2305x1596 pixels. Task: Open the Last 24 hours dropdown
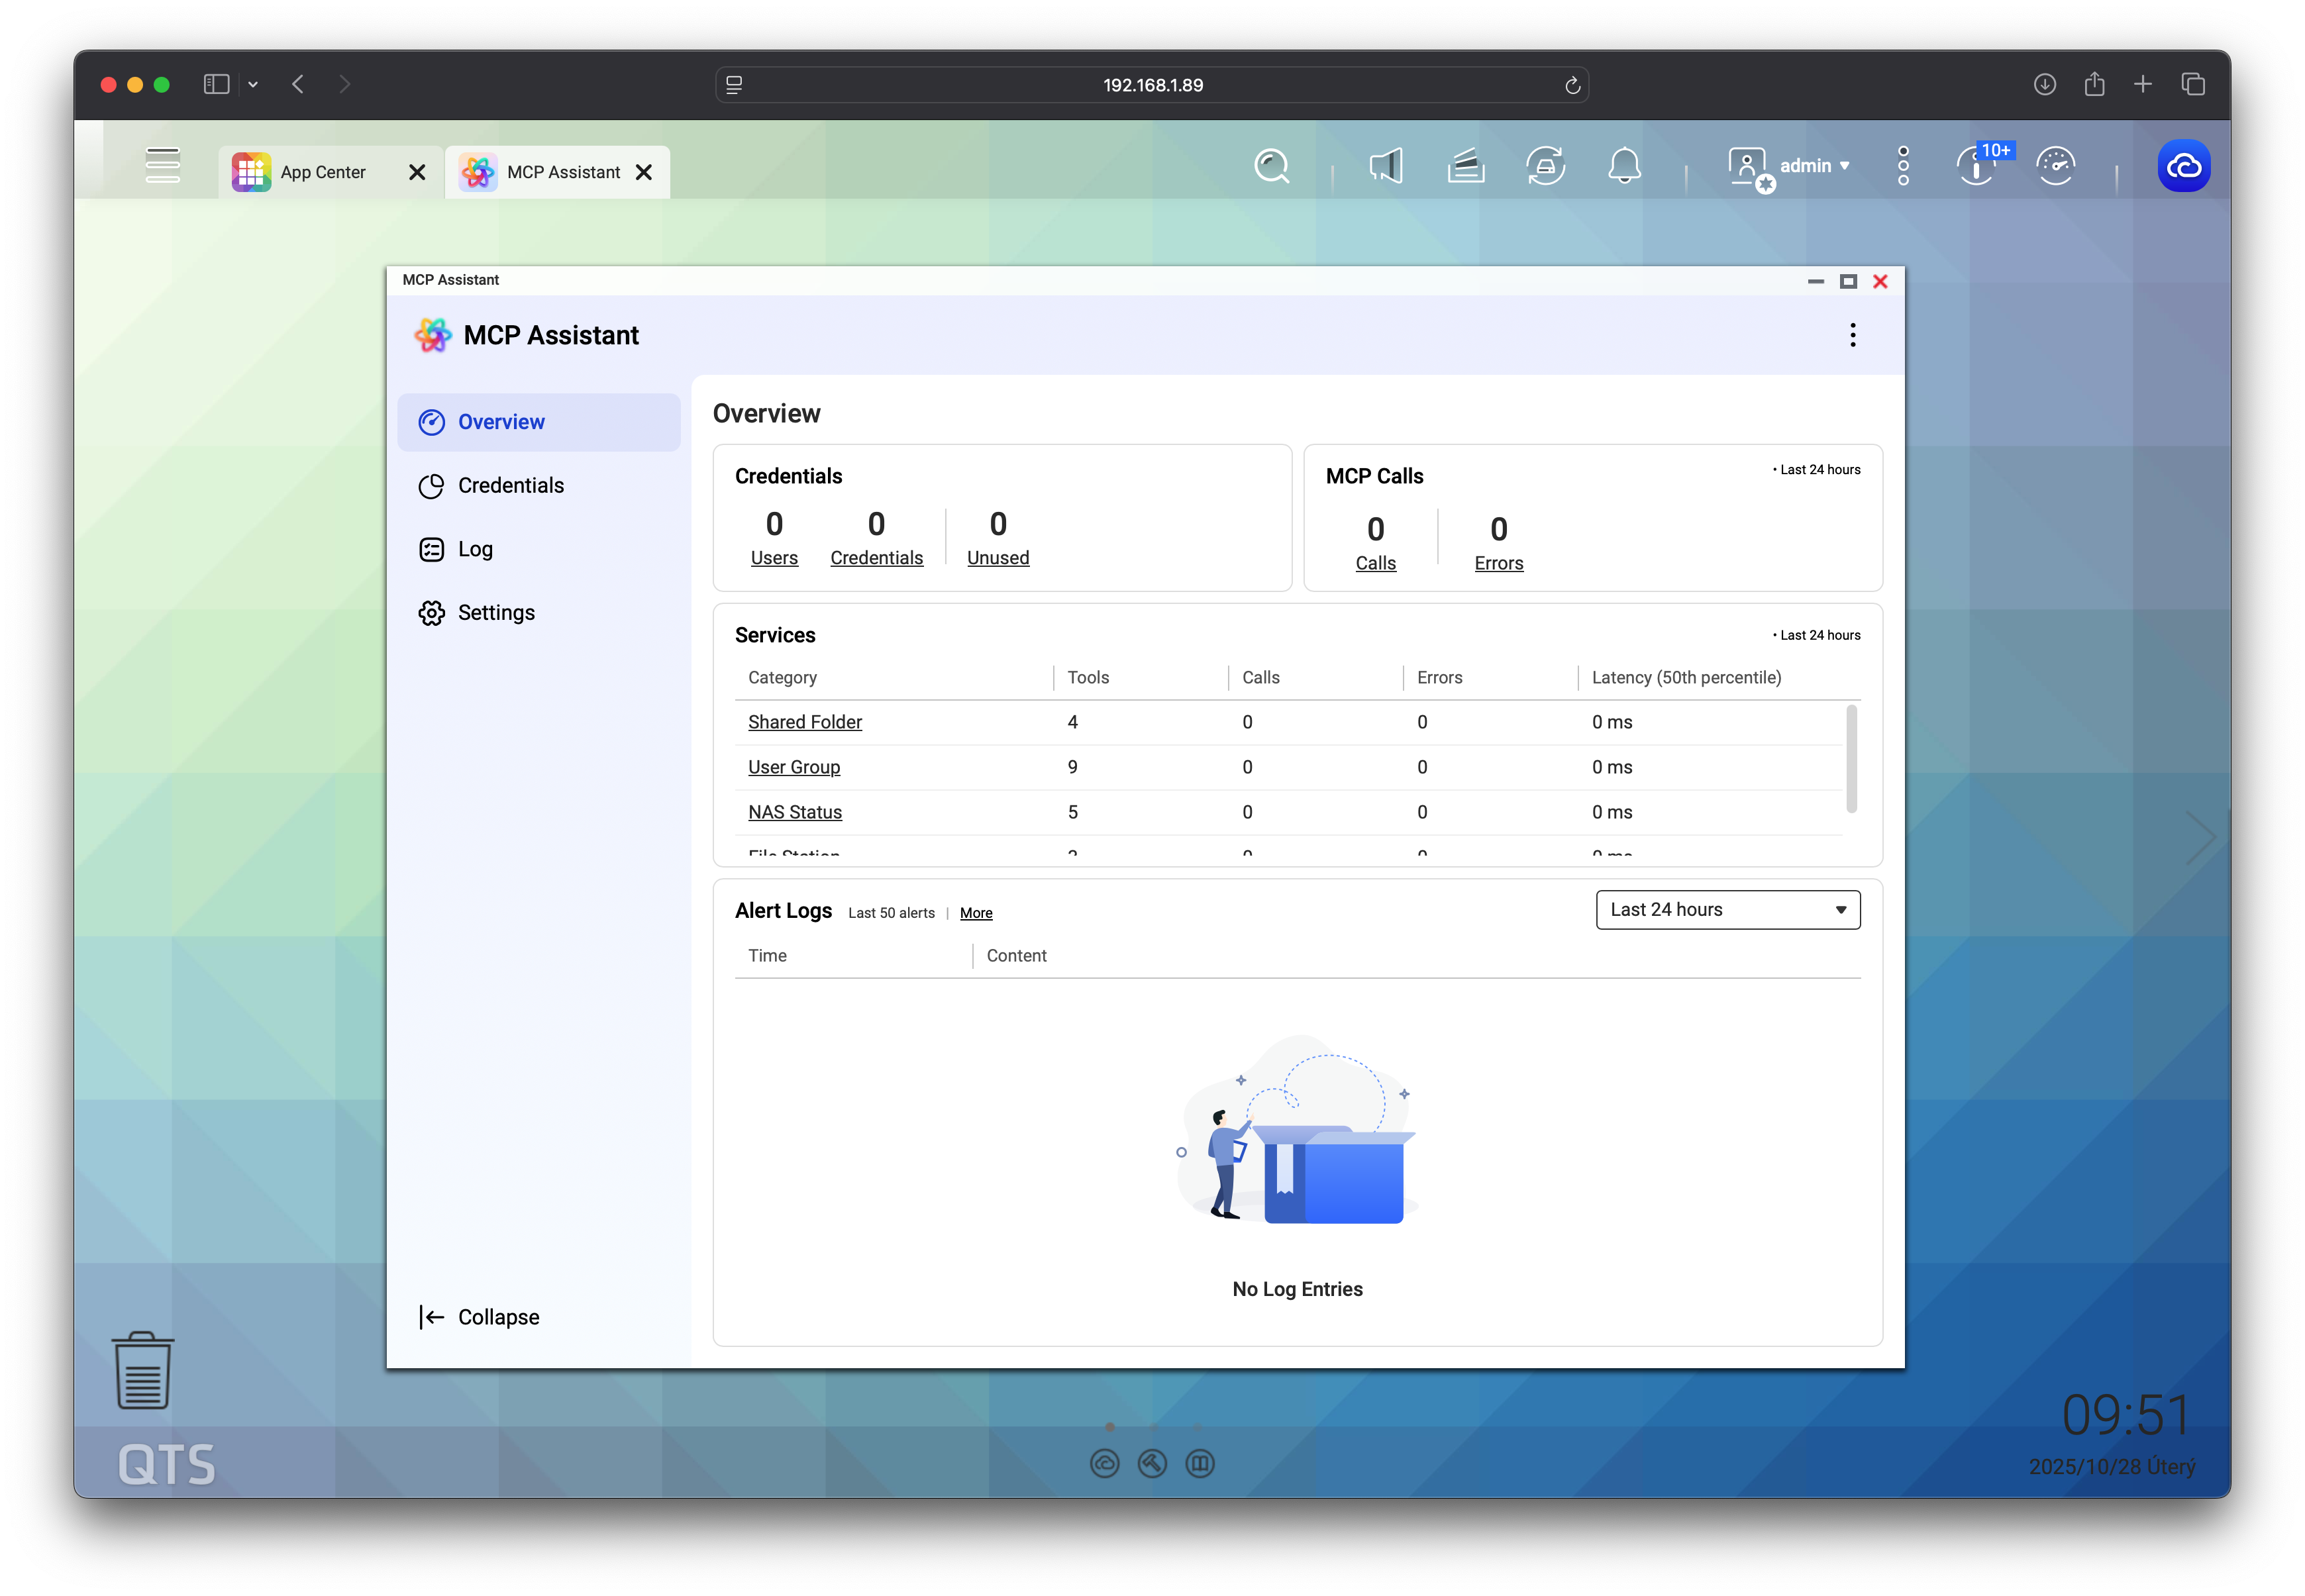1727,910
